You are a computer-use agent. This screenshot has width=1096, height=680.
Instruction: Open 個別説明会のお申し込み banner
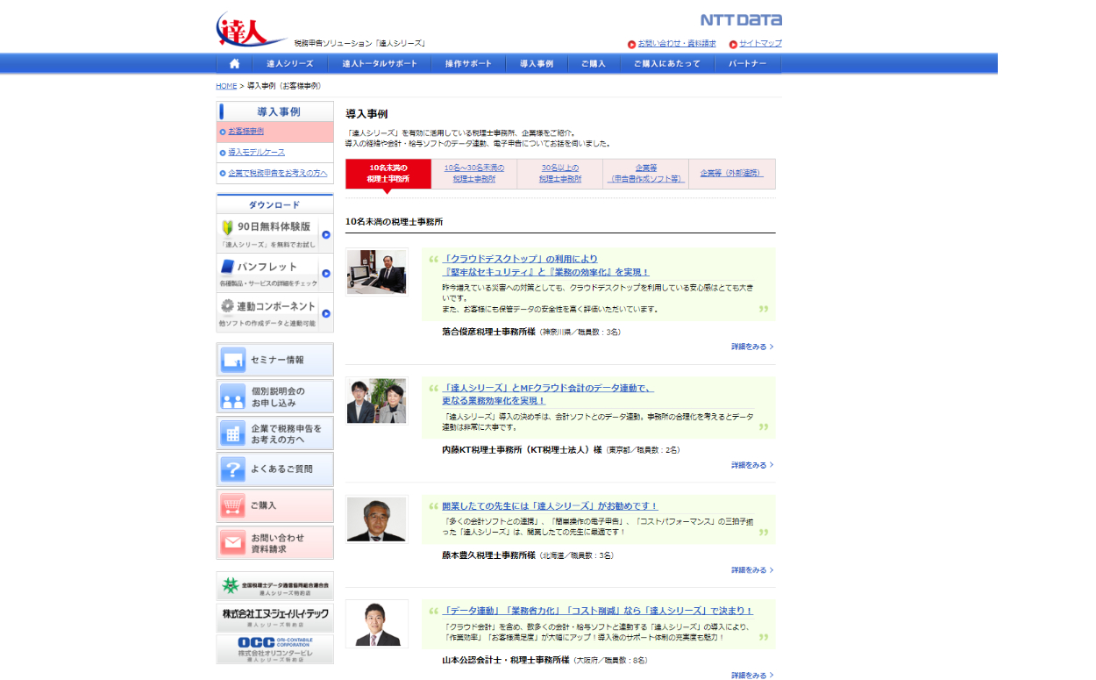[x=275, y=397]
